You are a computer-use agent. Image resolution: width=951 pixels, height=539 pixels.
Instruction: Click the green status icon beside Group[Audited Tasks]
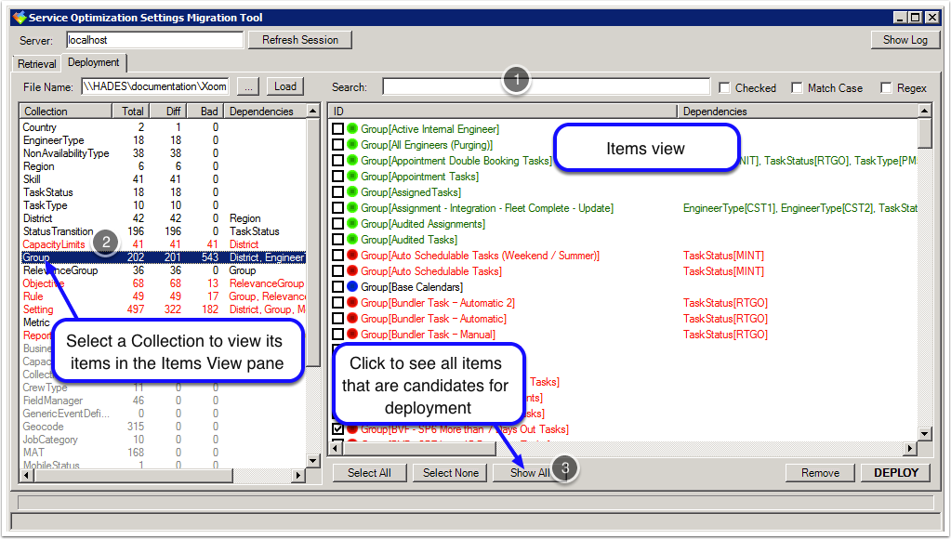(352, 240)
